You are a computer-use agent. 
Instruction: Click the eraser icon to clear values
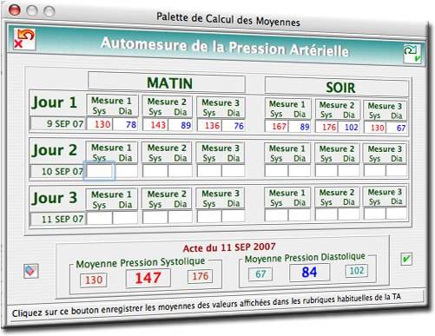click(x=31, y=271)
